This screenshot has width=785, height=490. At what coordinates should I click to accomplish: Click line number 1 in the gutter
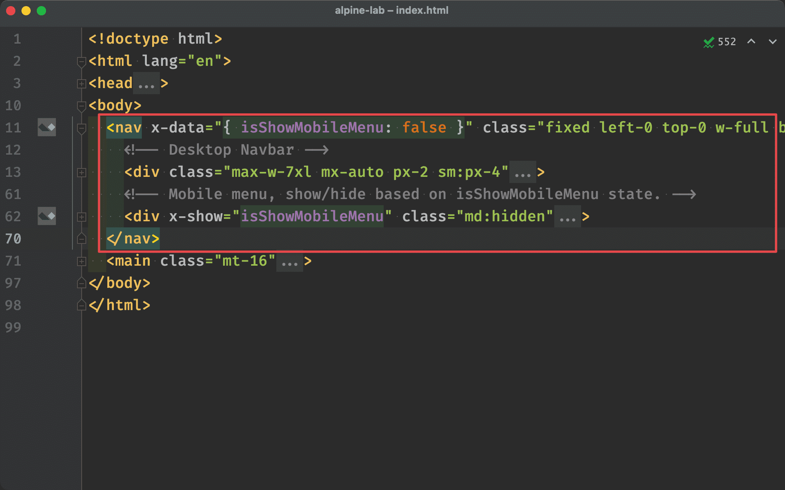point(17,39)
